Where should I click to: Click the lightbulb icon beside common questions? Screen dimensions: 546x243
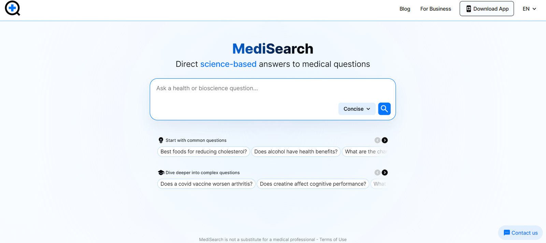(161, 140)
